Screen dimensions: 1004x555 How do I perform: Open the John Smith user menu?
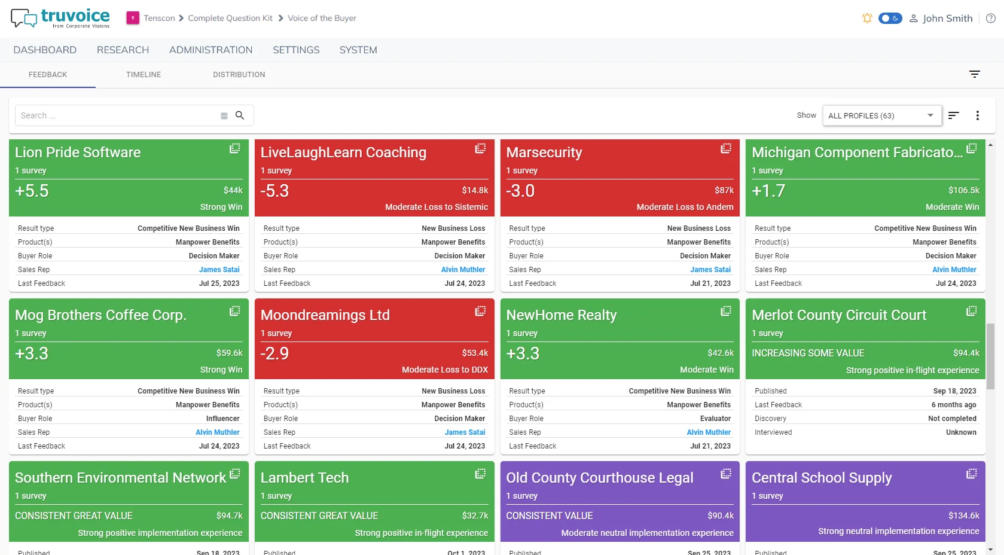point(941,19)
